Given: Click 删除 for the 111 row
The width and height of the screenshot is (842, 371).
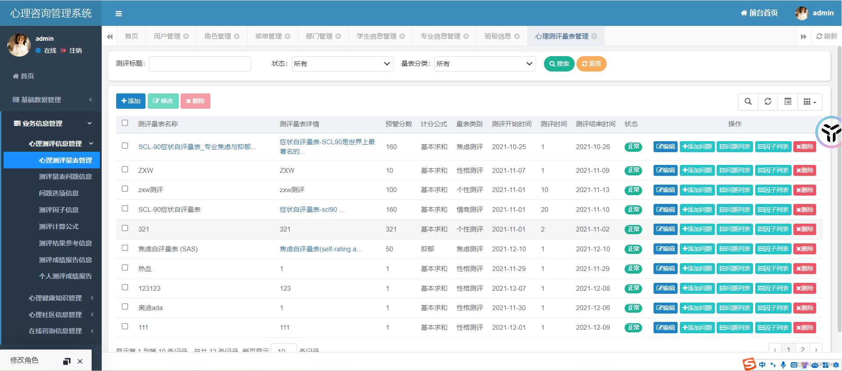Looking at the screenshot, I should click(804, 328).
